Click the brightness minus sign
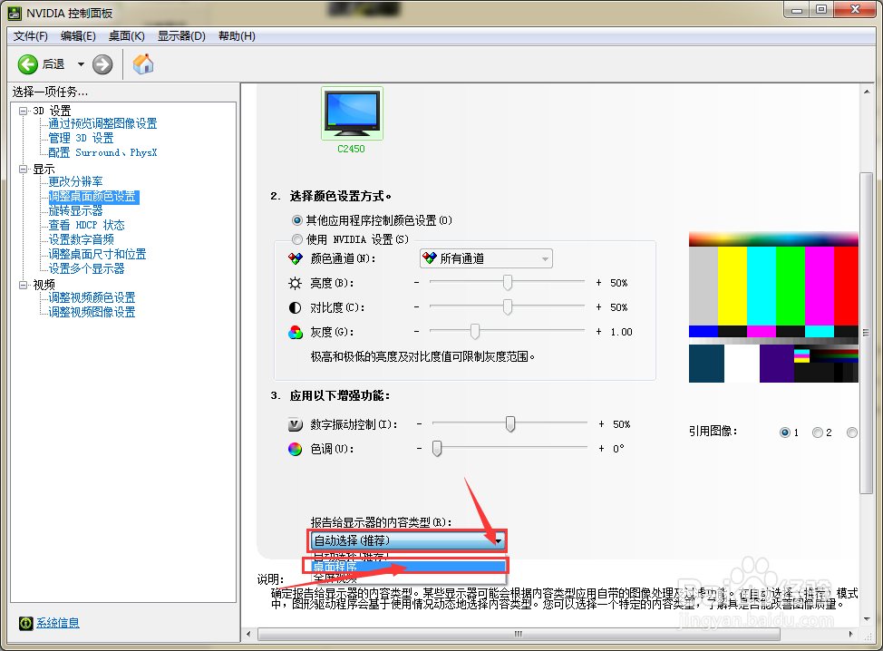Image resolution: width=883 pixels, height=651 pixels. pos(417,283)
